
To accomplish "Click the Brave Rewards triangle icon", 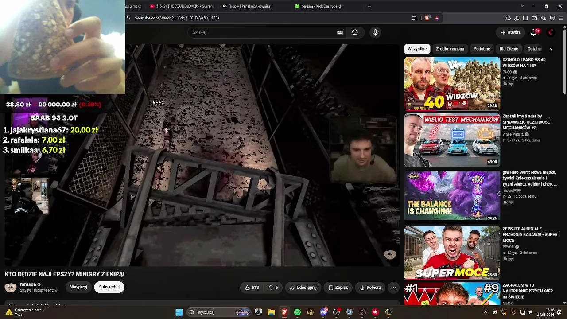I will 437,18.
